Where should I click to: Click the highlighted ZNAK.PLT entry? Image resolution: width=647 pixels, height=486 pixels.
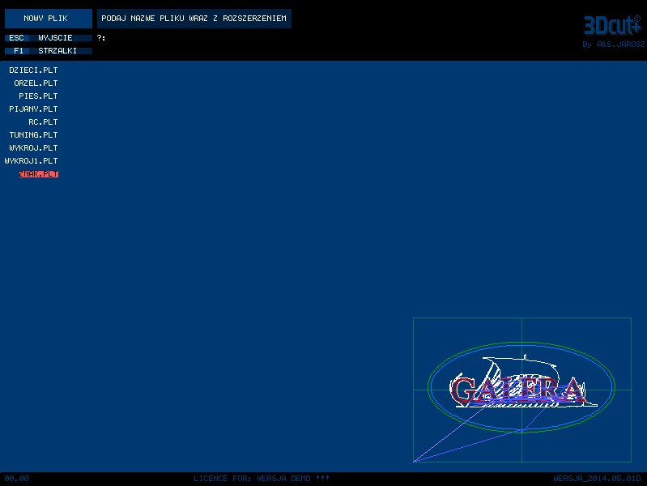coord(39,174)
